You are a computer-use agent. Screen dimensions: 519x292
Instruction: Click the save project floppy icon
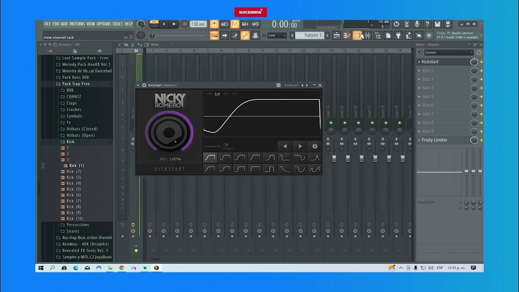click(x=438, y=24)
